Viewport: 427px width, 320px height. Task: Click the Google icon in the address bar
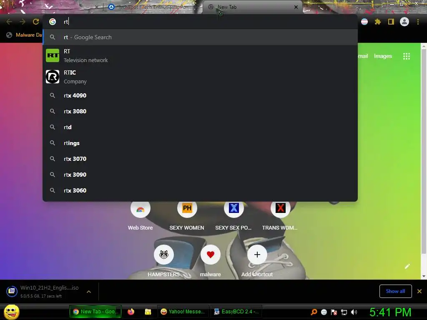pos(53,22)
